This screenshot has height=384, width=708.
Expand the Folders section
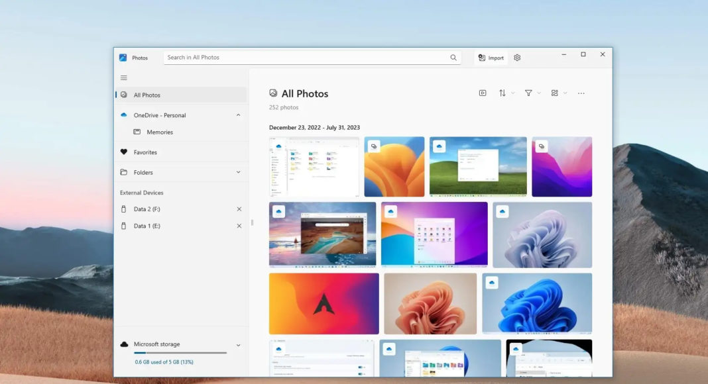pyautogui.click(x=239, y=172)
